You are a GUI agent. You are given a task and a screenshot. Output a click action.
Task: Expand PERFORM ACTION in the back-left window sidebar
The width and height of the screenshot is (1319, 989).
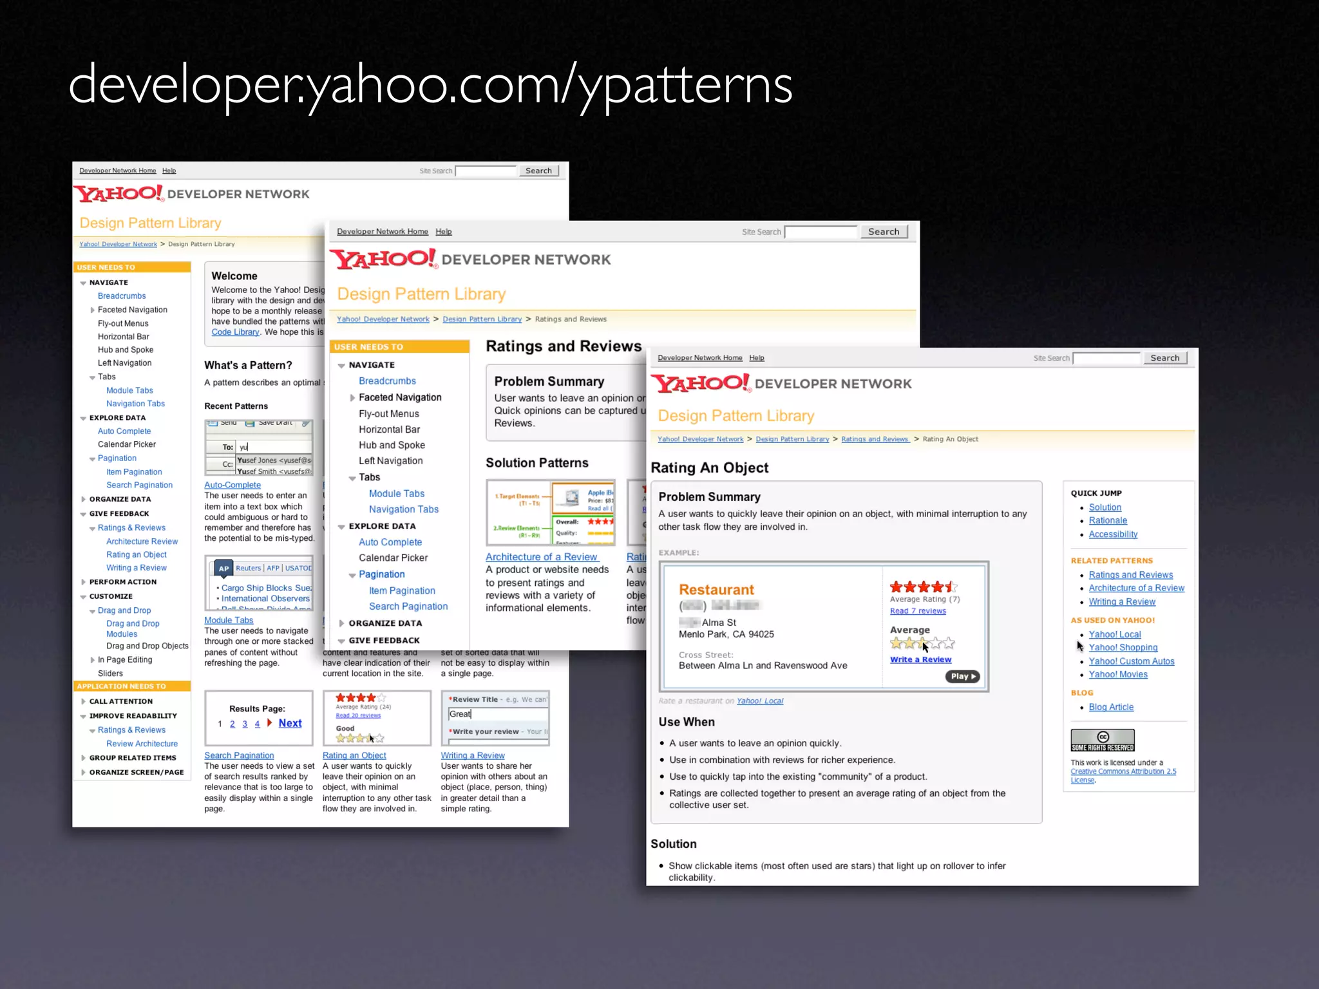(x=83, y=581)
